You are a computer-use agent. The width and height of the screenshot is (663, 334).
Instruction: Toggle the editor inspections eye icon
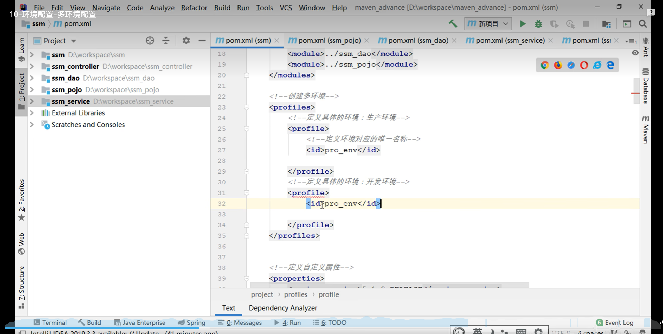[635, 53]
